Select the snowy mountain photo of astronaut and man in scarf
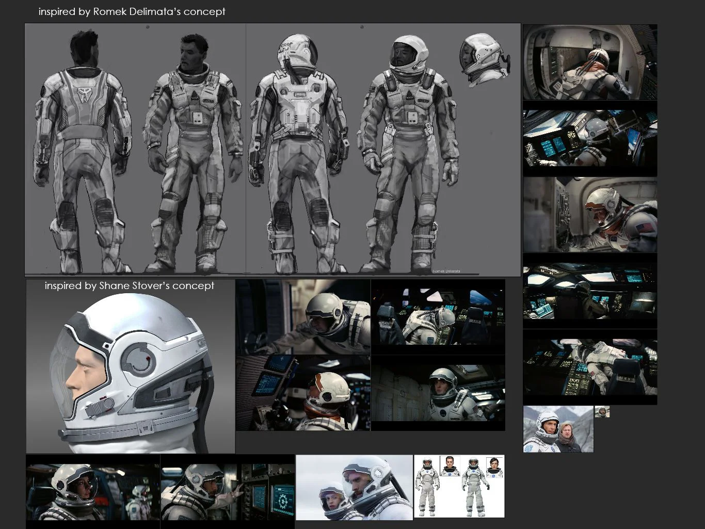The width and height of the screenshot is (705, 529). [x=558, y=429]
